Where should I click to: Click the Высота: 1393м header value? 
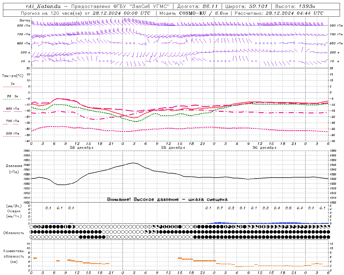coord(295,6)
